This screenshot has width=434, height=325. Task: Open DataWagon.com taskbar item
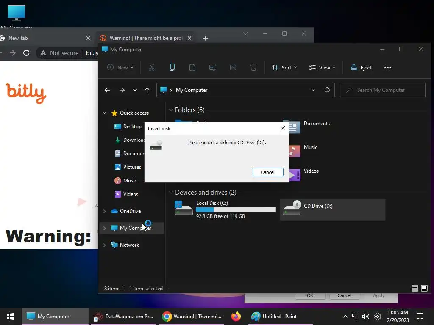pos(123,317)
